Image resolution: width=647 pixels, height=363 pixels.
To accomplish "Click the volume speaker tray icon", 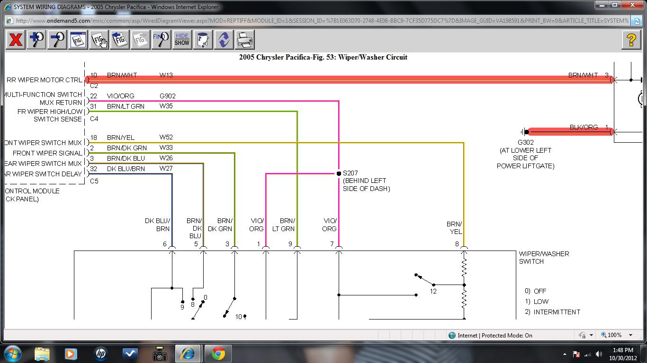I will pos(599,354).
